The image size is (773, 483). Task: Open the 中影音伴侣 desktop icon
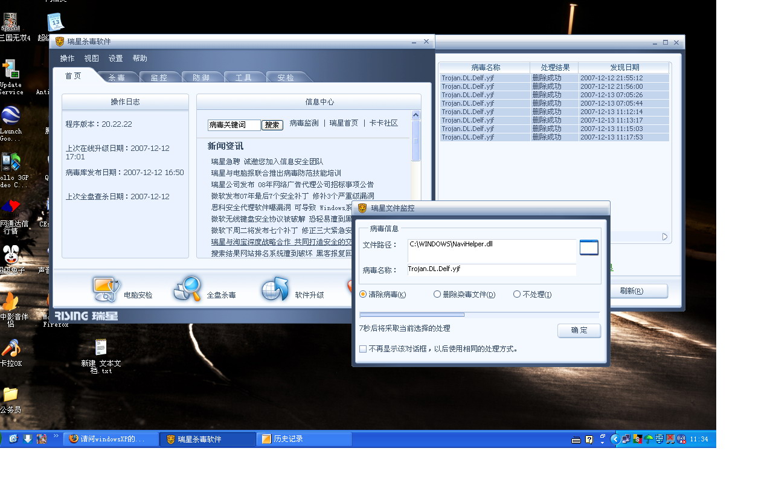point(11,301)
